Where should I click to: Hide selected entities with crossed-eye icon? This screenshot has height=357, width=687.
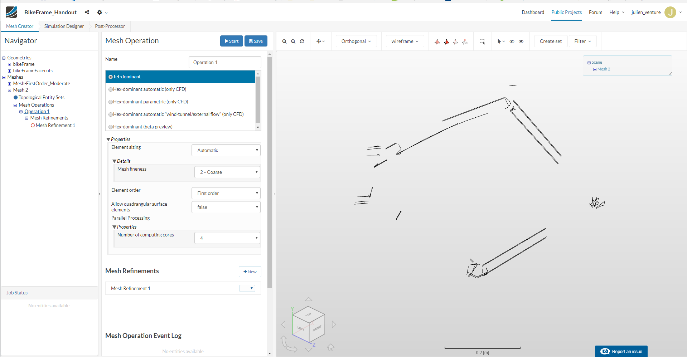click(x=512, y=41)
